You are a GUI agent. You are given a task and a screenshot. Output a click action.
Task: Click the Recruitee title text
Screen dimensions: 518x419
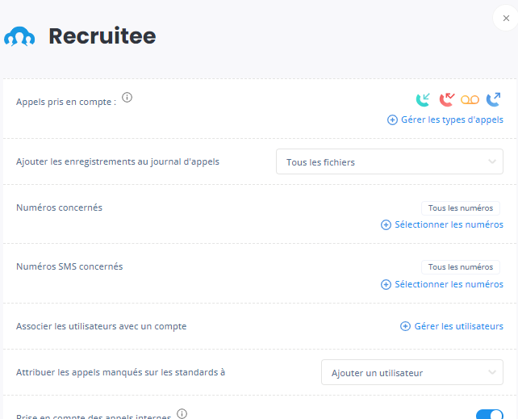tap(102, 36)
